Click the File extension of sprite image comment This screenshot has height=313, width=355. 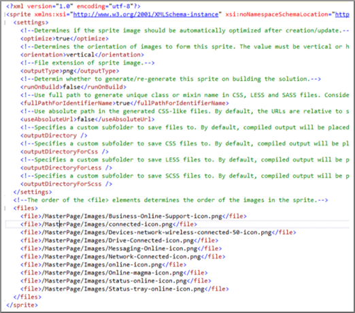coord(88,63)
